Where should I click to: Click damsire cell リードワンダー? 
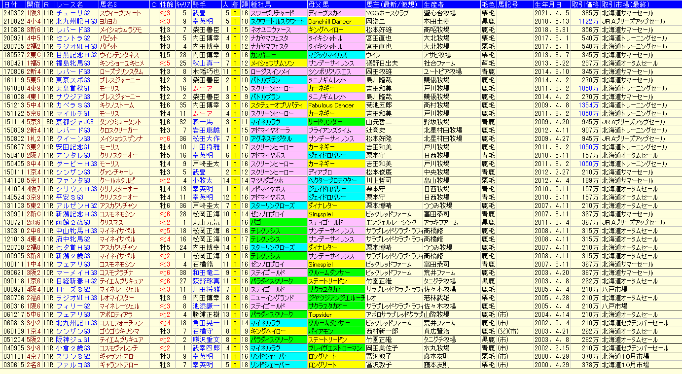[x=335, y=122]
